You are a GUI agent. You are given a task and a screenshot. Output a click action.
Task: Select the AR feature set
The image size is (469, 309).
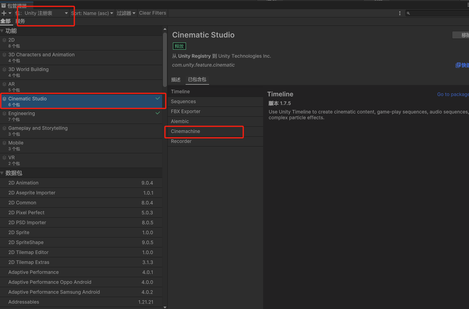coord(81,87)
